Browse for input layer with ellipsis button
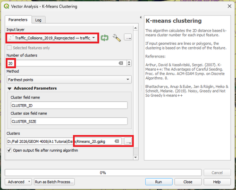236x190 pixels. (128, 37)
